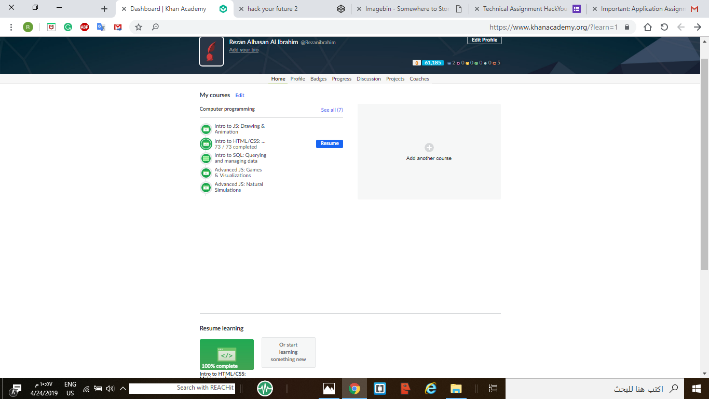Open Internet Explorer from the taskbar
Viewport: 709px width, 399px height.
[431, 389]
